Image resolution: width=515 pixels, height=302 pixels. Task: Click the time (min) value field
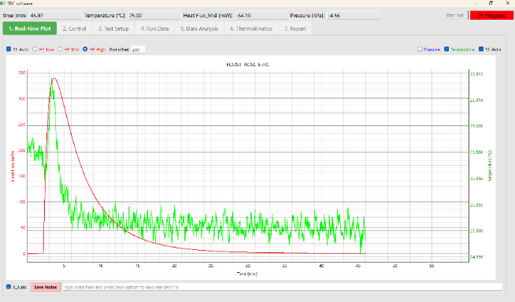click(x=55, y=16)
